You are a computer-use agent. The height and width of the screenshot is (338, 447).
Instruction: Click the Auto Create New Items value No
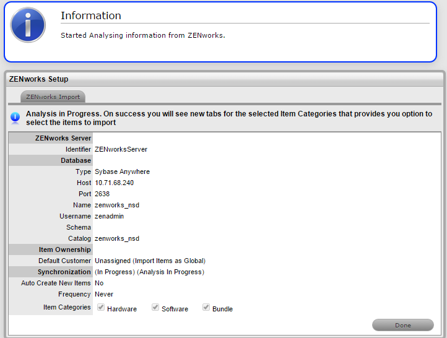(x=99, y=283)
